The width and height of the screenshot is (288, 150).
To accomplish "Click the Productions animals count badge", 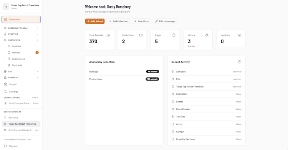I will (152, 79).
